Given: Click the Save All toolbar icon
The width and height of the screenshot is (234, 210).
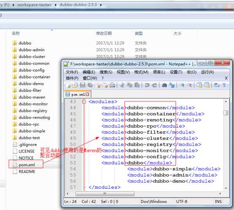Looking at the screenshot, I should 90,85.
